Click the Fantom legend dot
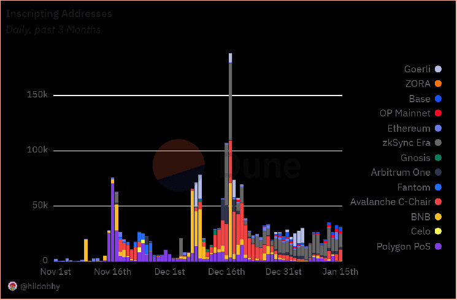This screenshot has height=300, width=457. pyautogui.click(x=438, y=187)
